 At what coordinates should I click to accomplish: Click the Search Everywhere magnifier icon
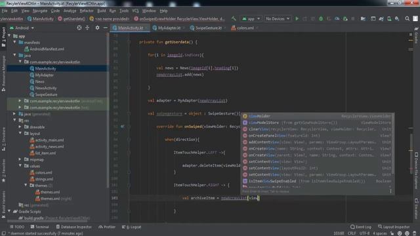[407, 19]
